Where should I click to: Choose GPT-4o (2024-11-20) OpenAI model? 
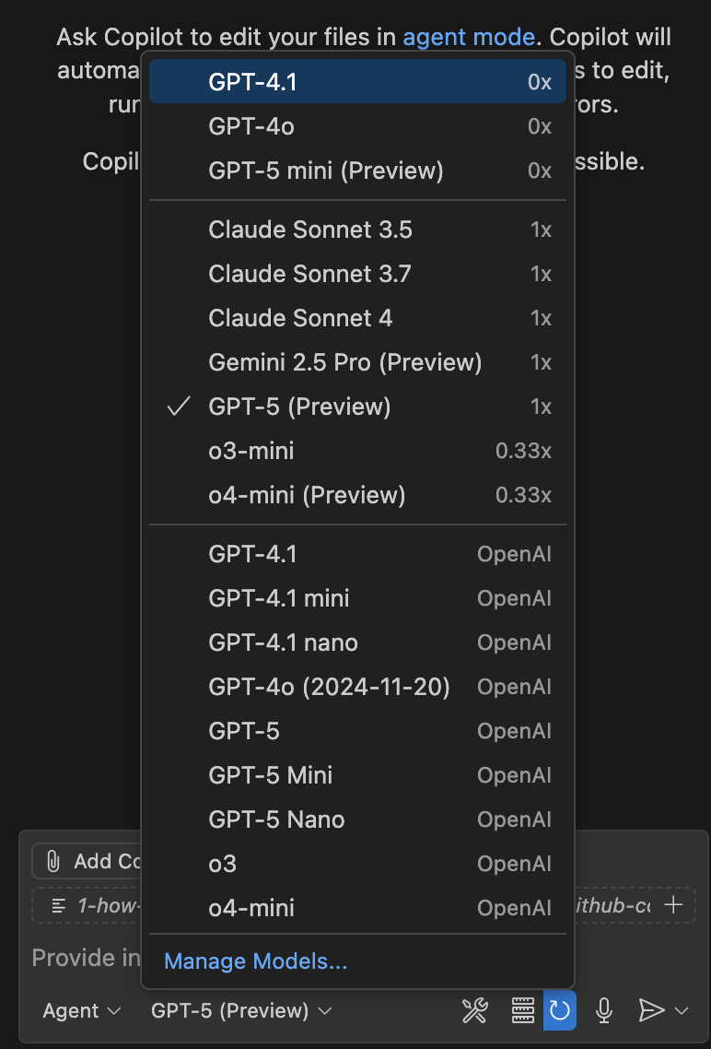pos(357,687)
